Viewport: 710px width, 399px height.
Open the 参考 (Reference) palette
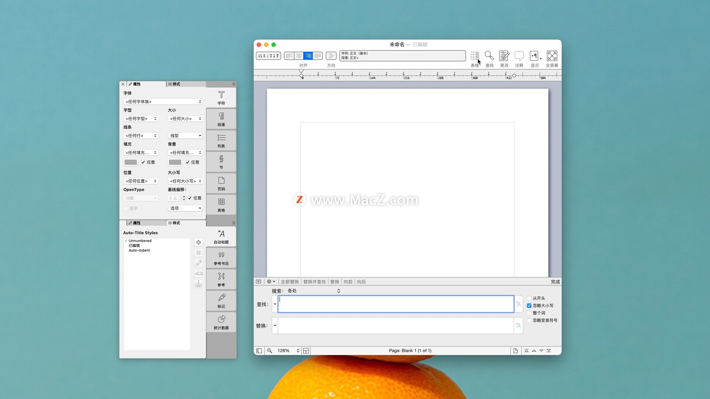click(x=221, y=279)
